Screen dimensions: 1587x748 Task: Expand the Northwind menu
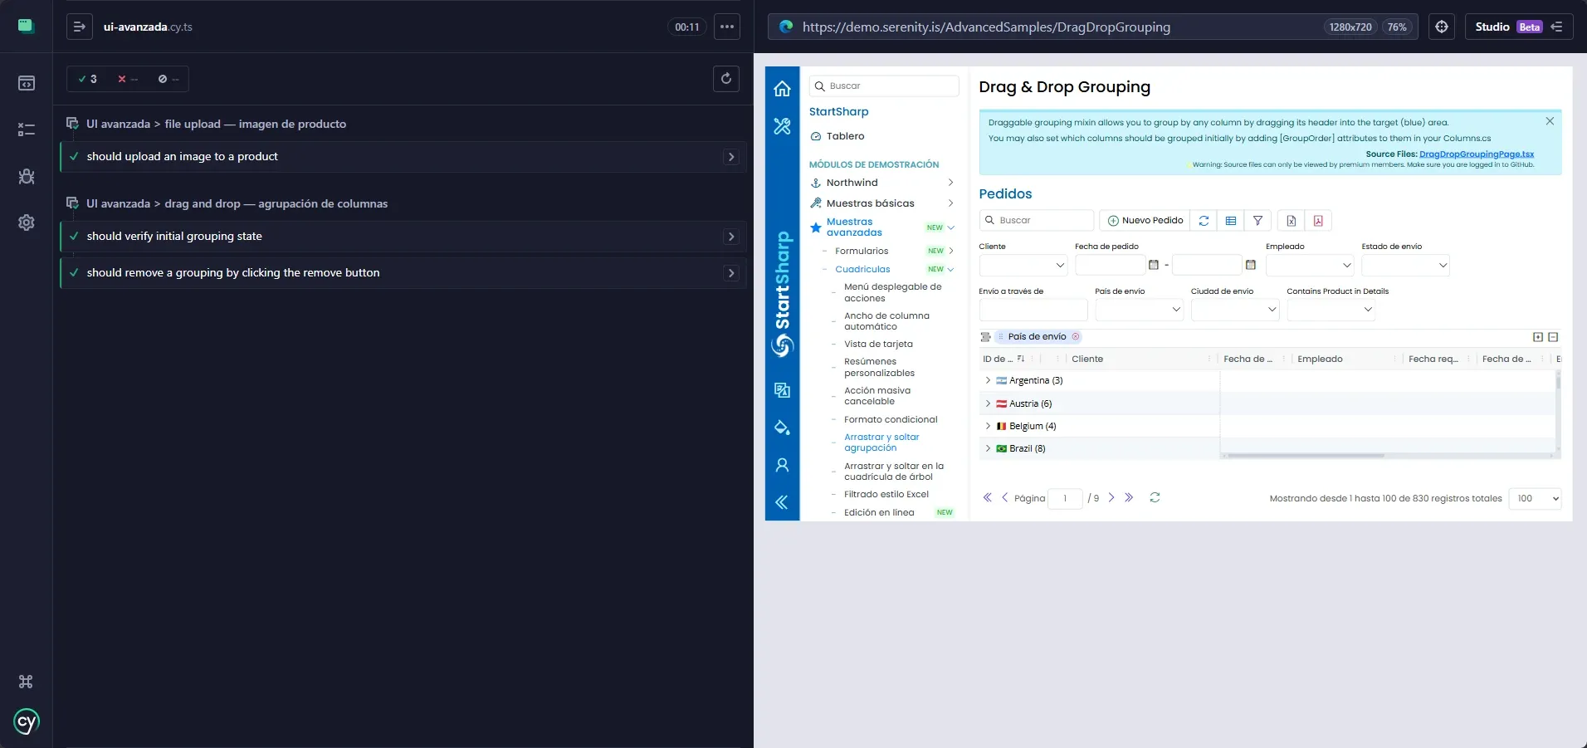point(882,183)
